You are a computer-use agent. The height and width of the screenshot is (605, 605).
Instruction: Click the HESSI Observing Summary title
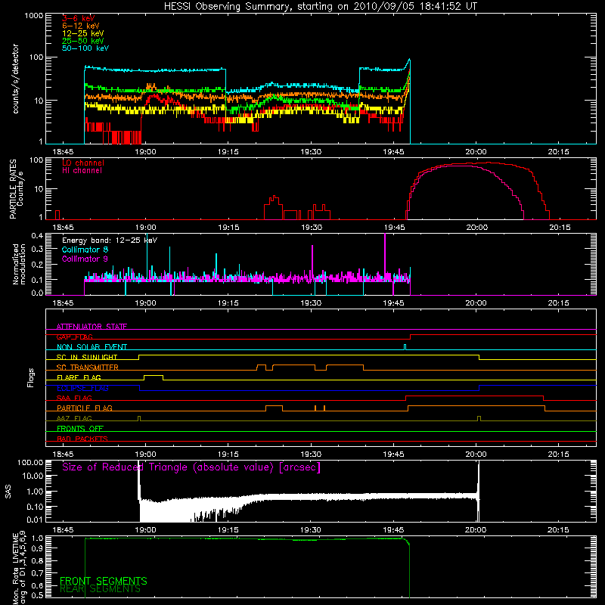[x=320, y=7]
